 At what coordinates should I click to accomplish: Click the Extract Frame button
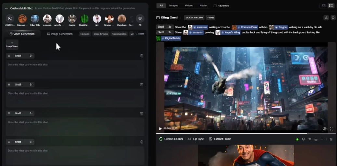coord(220,139)
